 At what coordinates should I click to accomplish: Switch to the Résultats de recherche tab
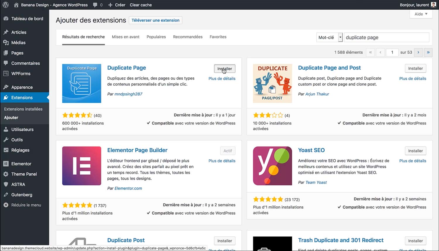[x=83, y=37]
